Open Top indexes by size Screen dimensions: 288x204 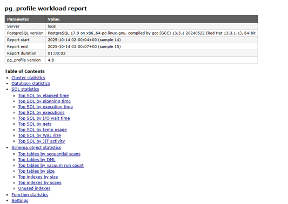pos(38,177)
